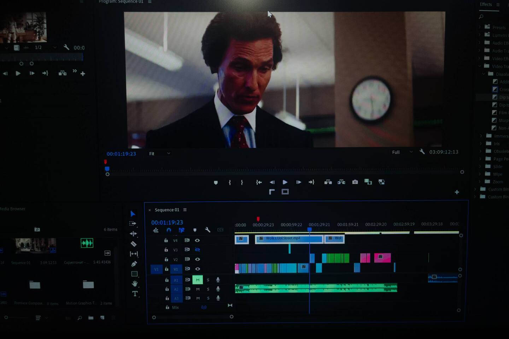This screenshot has width=509, height=339.
Task: Expand the Zoom transitions folder
Action: click(x=480, y=182)
